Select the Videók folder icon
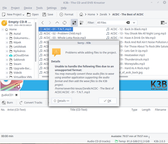Screen dimensions: 168x144 pos(11,73)
